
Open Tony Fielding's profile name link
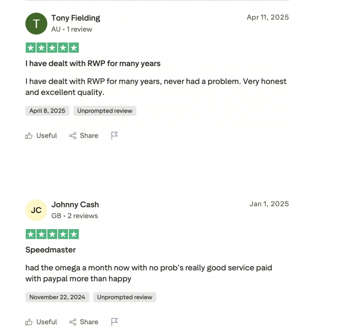[x=76, y=18]
